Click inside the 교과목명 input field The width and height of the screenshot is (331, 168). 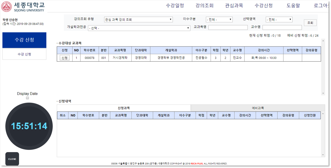click(228, 27)
